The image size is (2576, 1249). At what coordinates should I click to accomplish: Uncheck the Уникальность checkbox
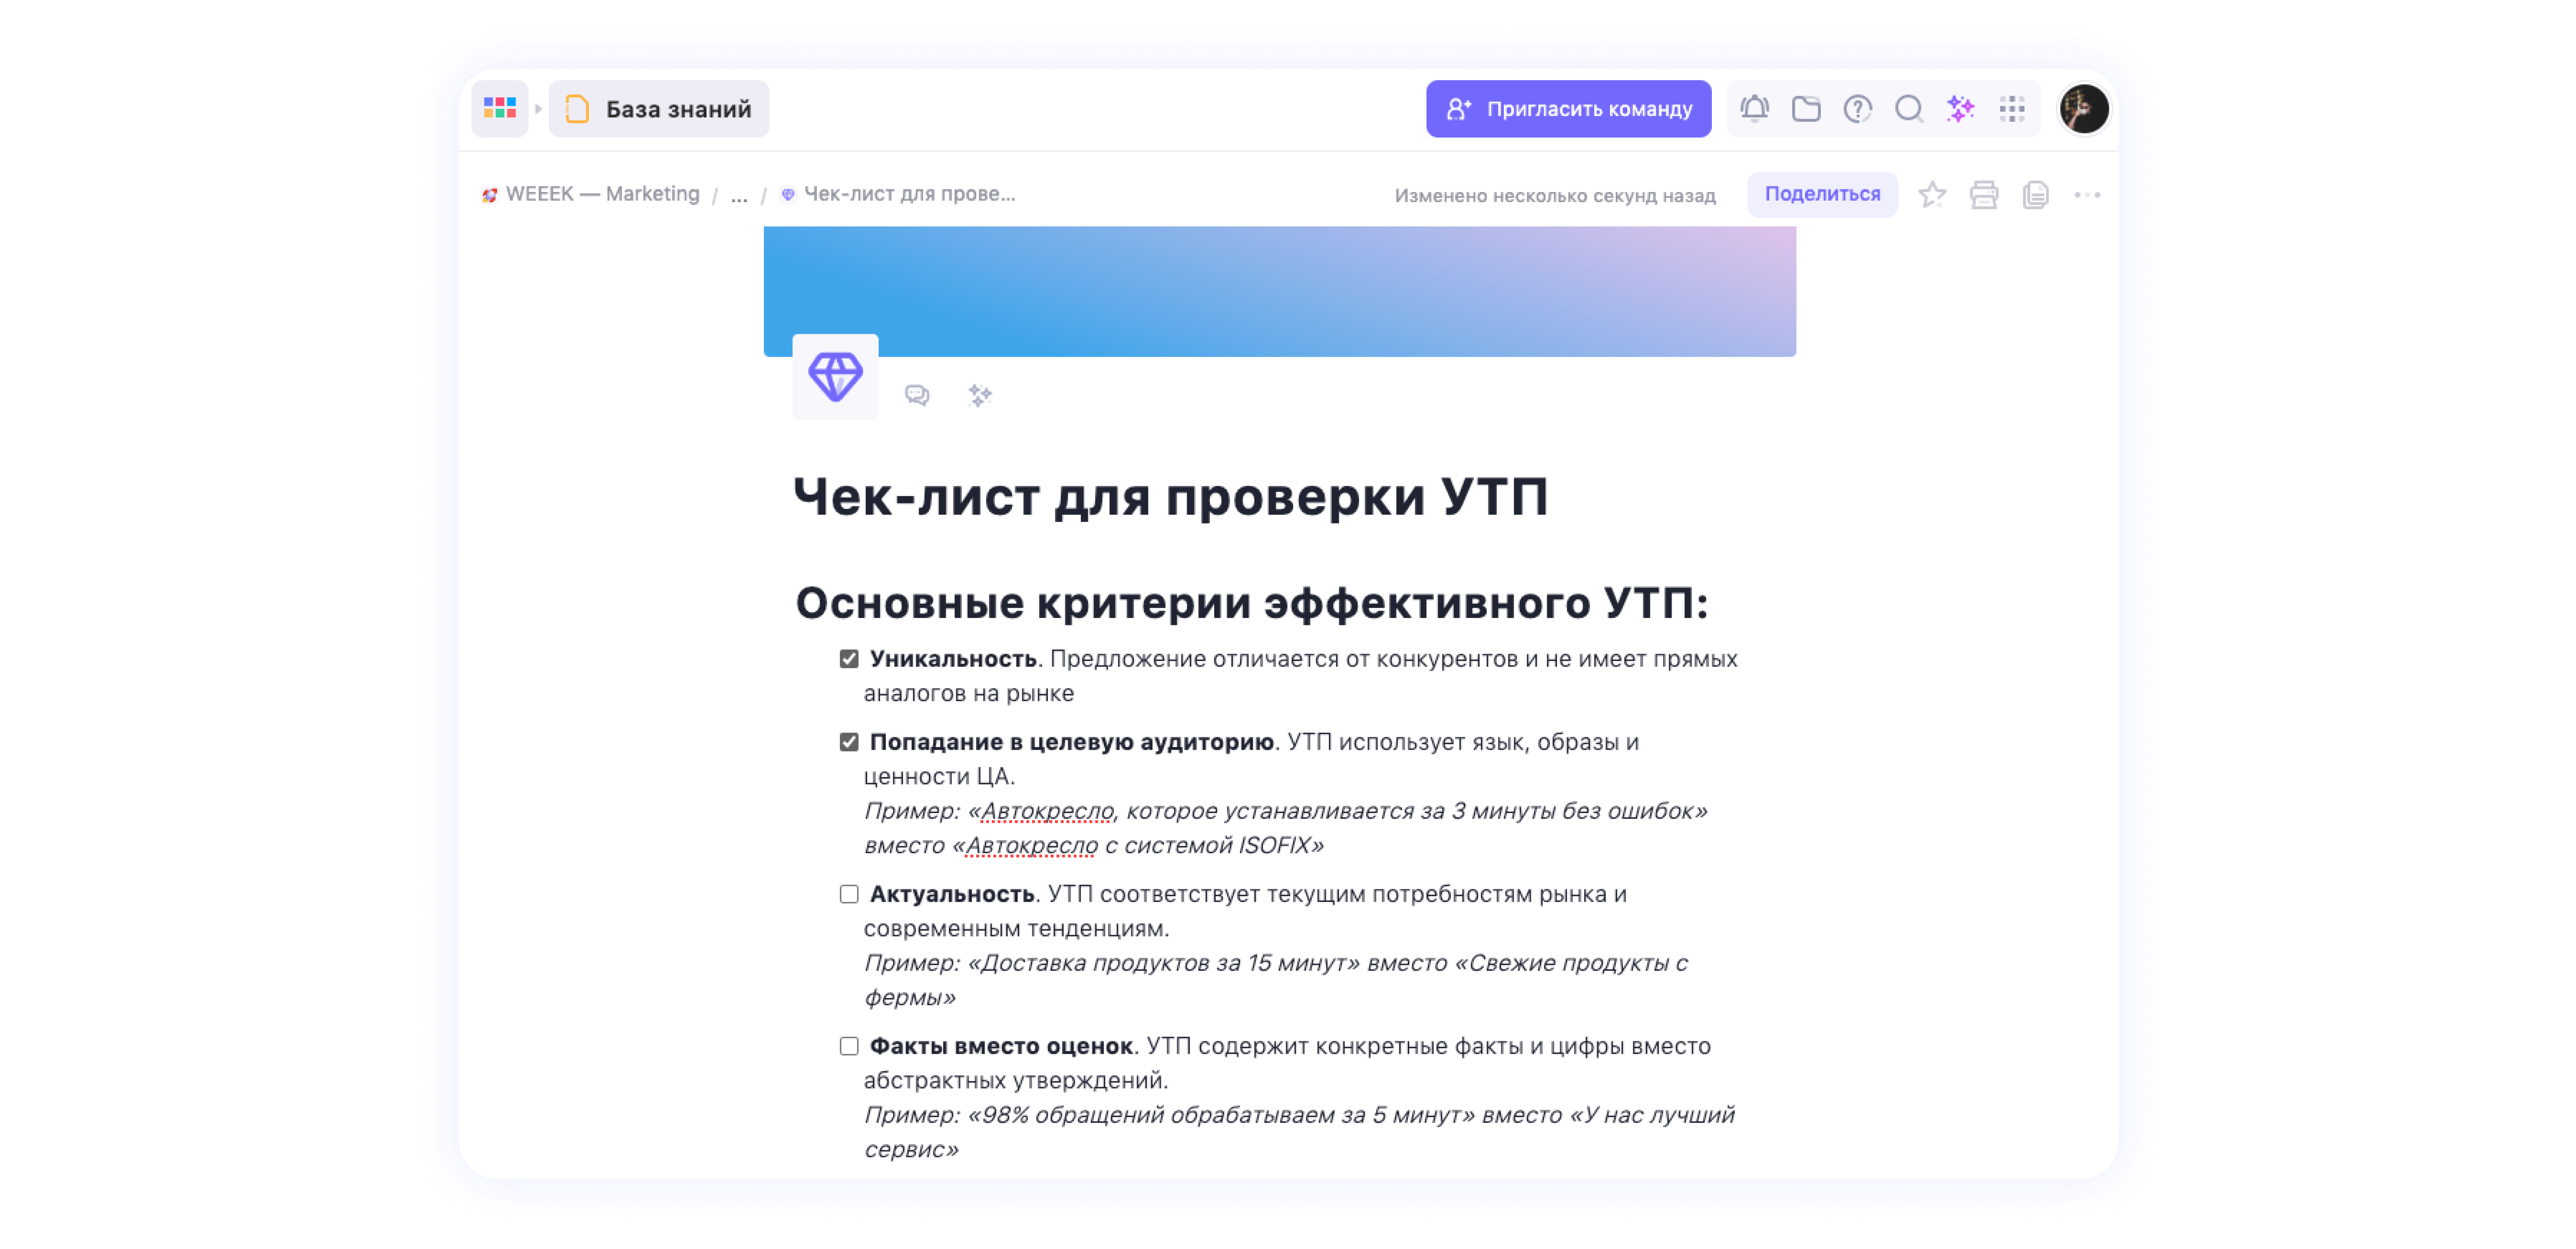(x=848, y=658)
